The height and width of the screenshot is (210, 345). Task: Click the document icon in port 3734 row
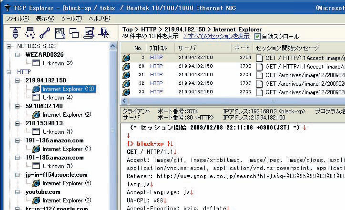click(x=259, y=75)
